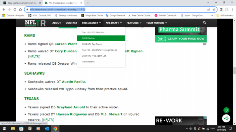
Task: Go to the browser Home page
Action: tap(20, 10)
